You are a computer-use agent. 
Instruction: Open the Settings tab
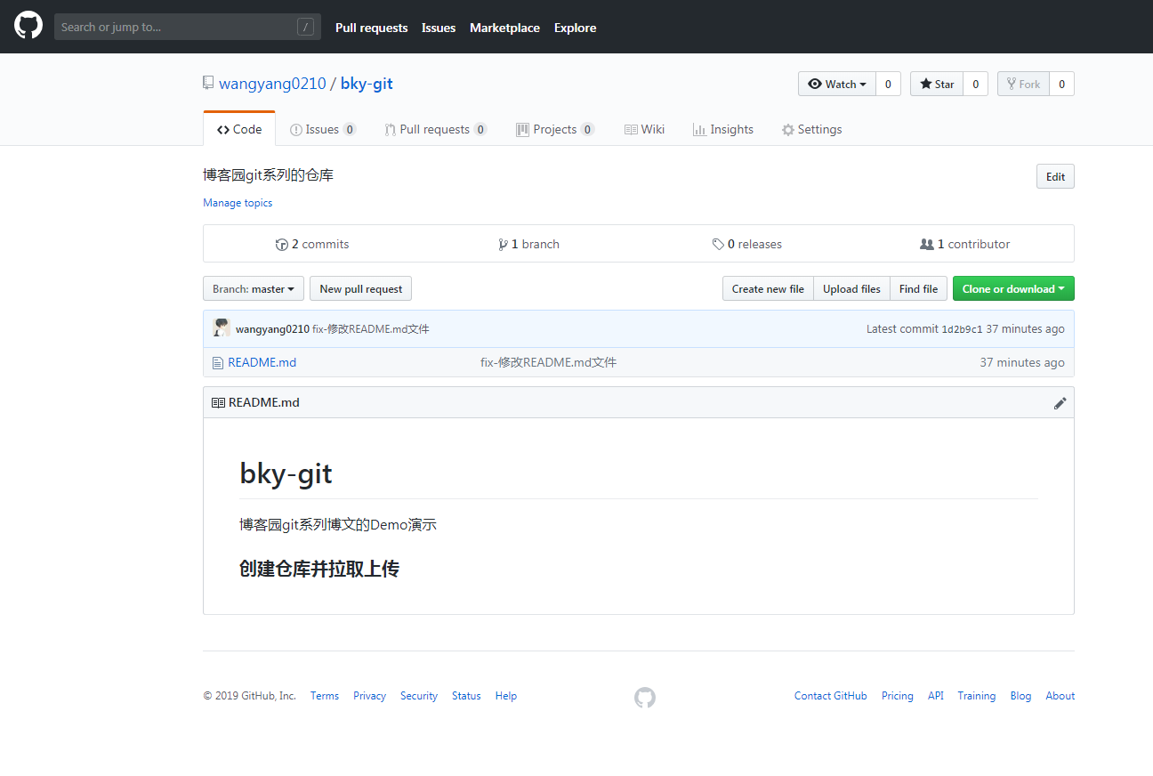pos(811,129)
